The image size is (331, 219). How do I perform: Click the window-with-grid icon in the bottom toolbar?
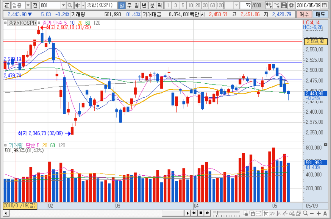click(245, 213)
